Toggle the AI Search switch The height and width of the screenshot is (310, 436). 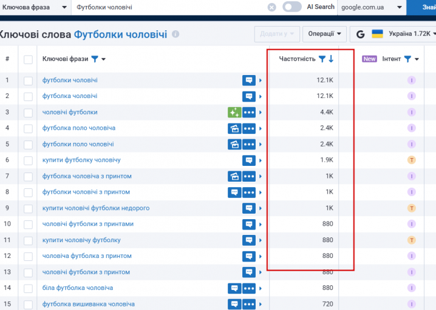coord(292,7)
